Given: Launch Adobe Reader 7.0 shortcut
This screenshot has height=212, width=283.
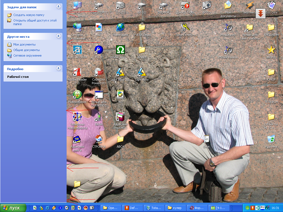Looking at the screenshot, I should (77, 72).
